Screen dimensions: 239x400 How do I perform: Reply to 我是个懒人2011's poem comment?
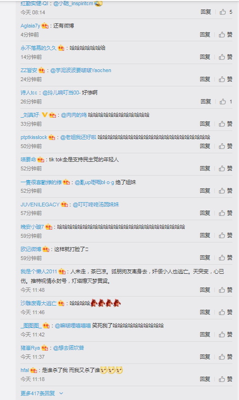205,290
